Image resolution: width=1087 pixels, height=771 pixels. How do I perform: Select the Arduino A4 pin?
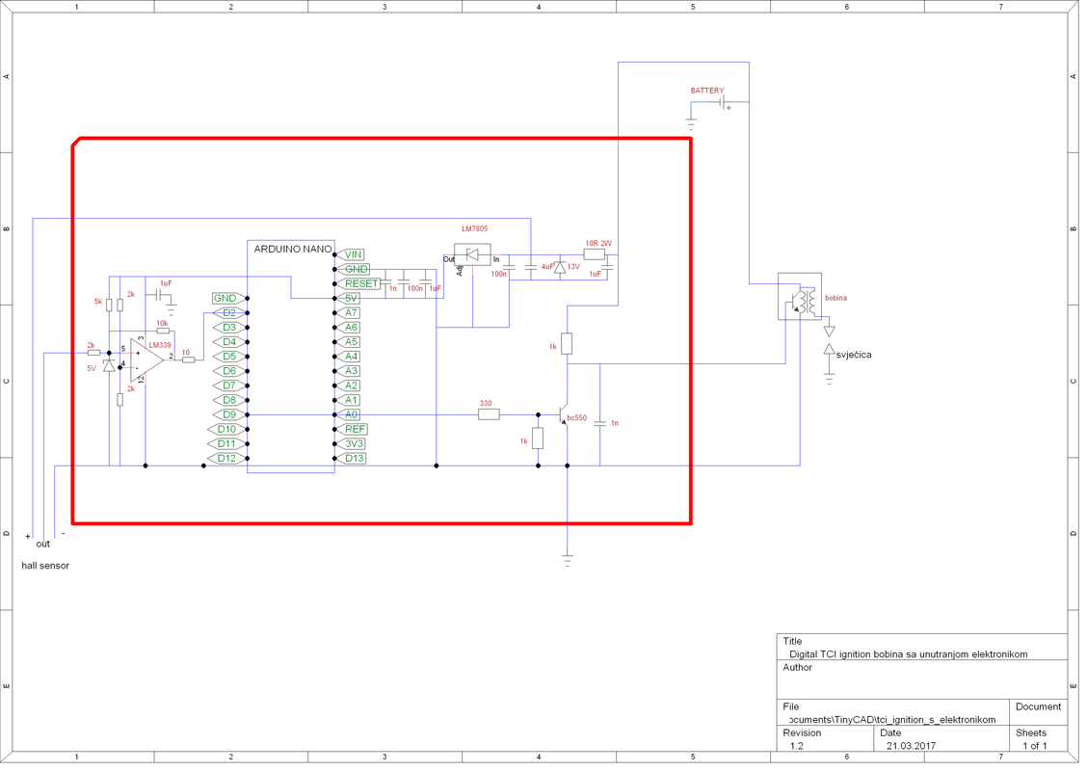click(347, 357)
